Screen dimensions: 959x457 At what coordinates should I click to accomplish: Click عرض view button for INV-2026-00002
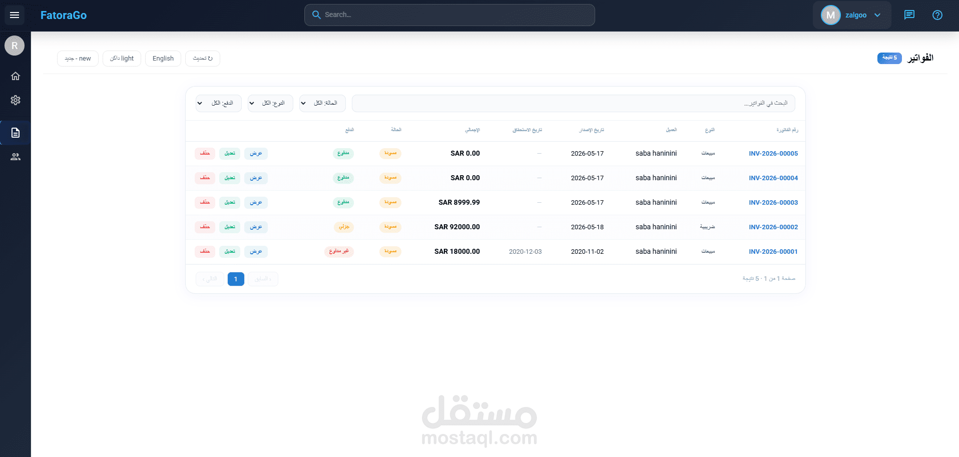(256, 227)
